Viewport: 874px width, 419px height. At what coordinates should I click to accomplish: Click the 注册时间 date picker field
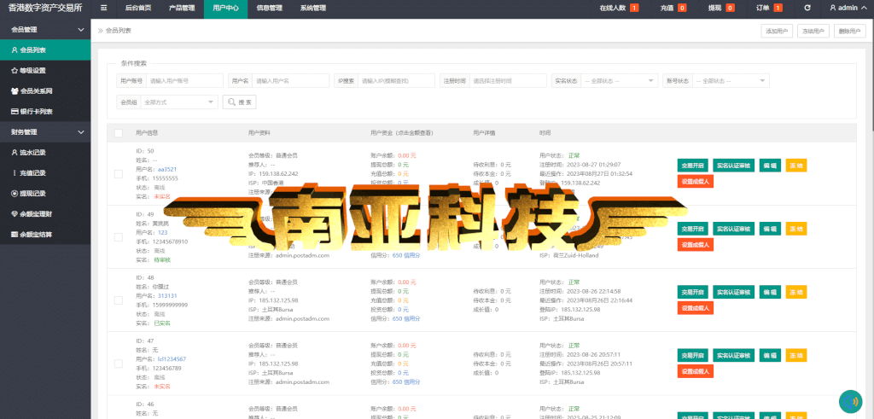click(x=508, y=81)
